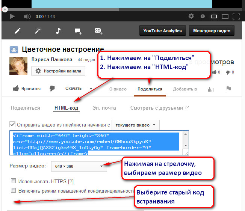Play the video
Viewport: 245px width, 211px height.
coord(12,17)
